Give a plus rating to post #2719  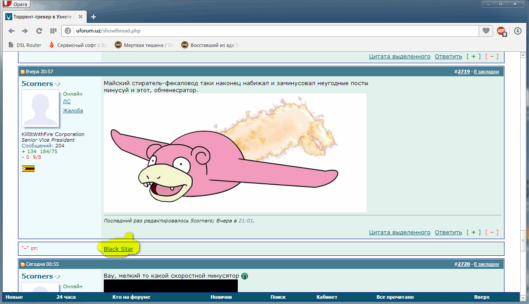[473, 232]
